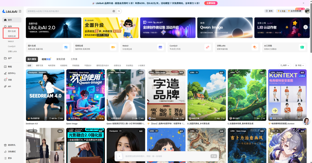Click the WebUI card icon

point(160,47)
